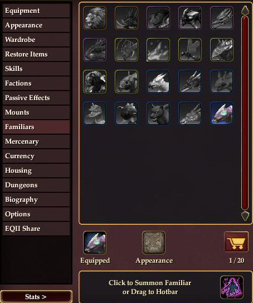The image size is (253, 303).
Task: Select the black panther familiar icon
Action: click(x=158, y=113)
